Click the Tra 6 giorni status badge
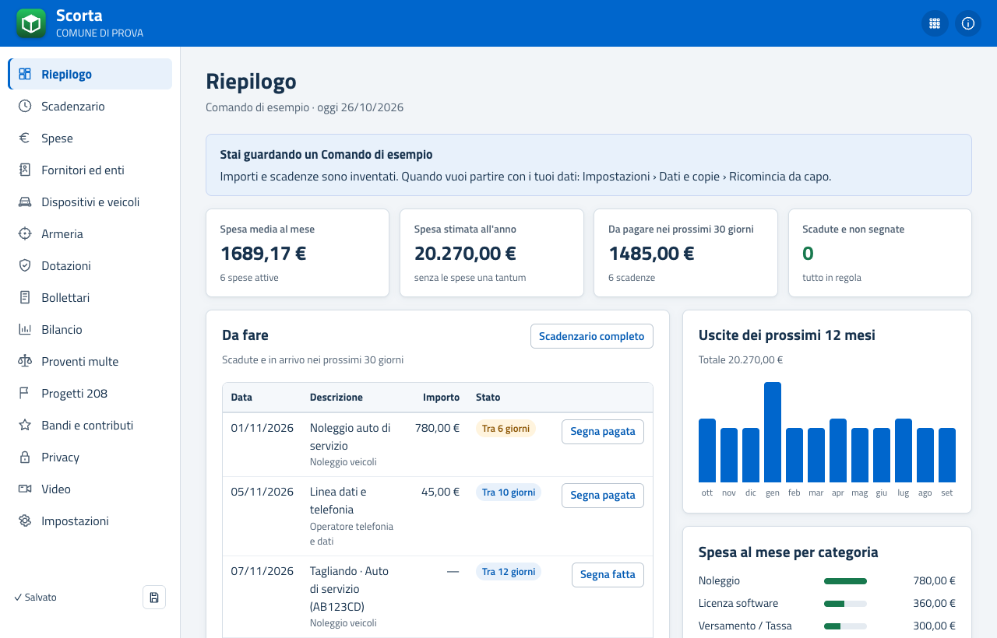The width and height of the screenshot is (997, 638). (x=506, y=428)
